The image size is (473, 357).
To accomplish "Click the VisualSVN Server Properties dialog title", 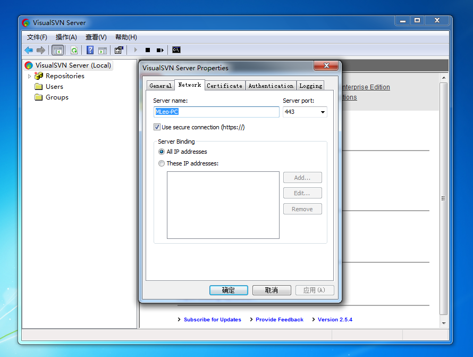I will coord(185,68).
